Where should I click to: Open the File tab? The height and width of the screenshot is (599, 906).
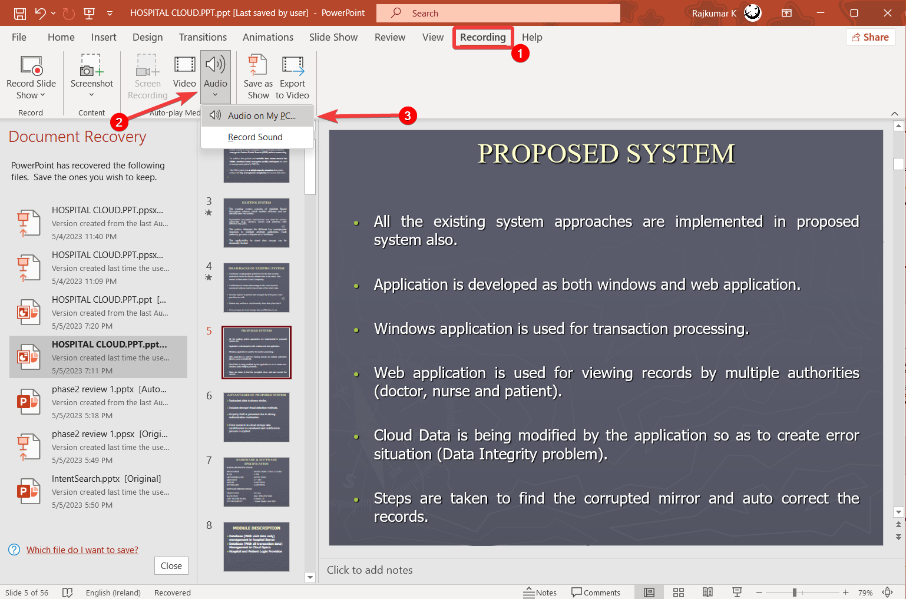[19, 37]
